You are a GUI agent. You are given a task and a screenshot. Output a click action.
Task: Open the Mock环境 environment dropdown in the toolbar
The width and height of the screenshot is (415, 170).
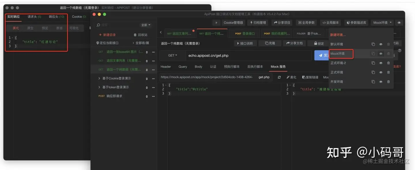click(382, 23)
